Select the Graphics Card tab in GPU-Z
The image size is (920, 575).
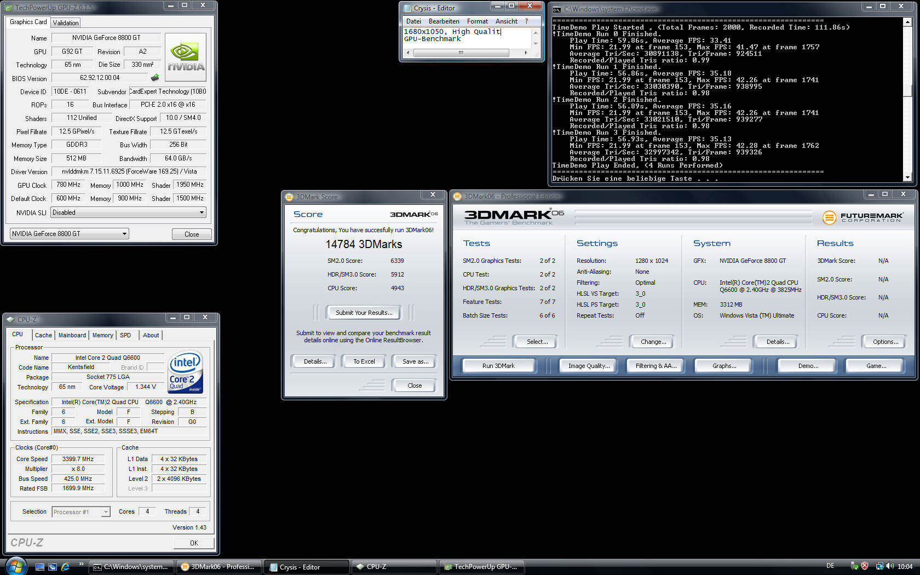click(x=28, y=22)
